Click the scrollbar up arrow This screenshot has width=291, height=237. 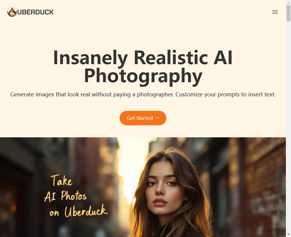(x=288, y=2)
